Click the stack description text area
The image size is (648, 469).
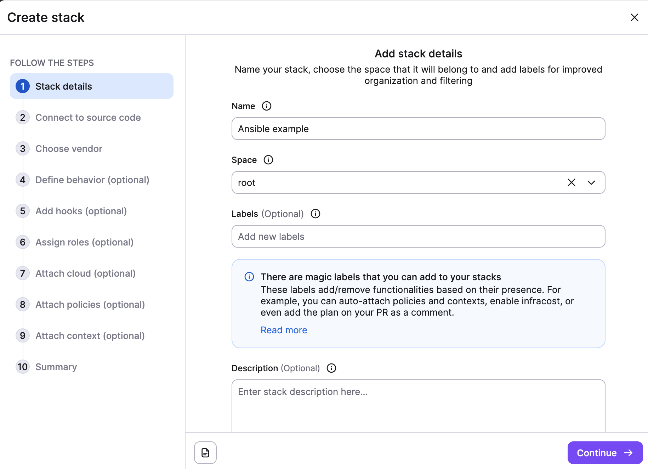419,406
